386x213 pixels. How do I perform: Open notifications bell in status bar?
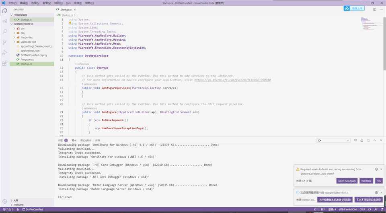tap(382, 209)
